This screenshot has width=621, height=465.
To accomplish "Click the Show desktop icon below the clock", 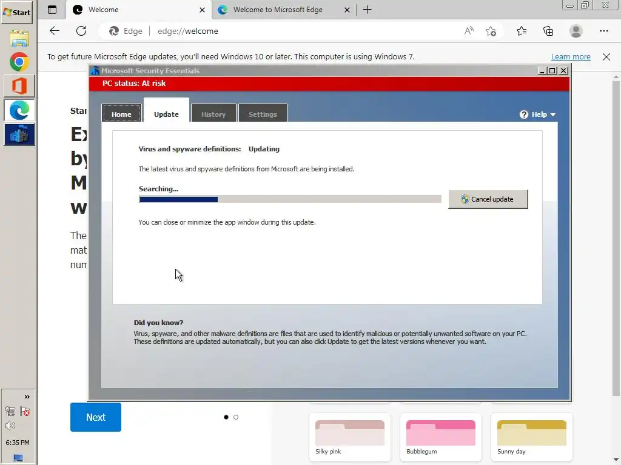I will pos(18,458).
